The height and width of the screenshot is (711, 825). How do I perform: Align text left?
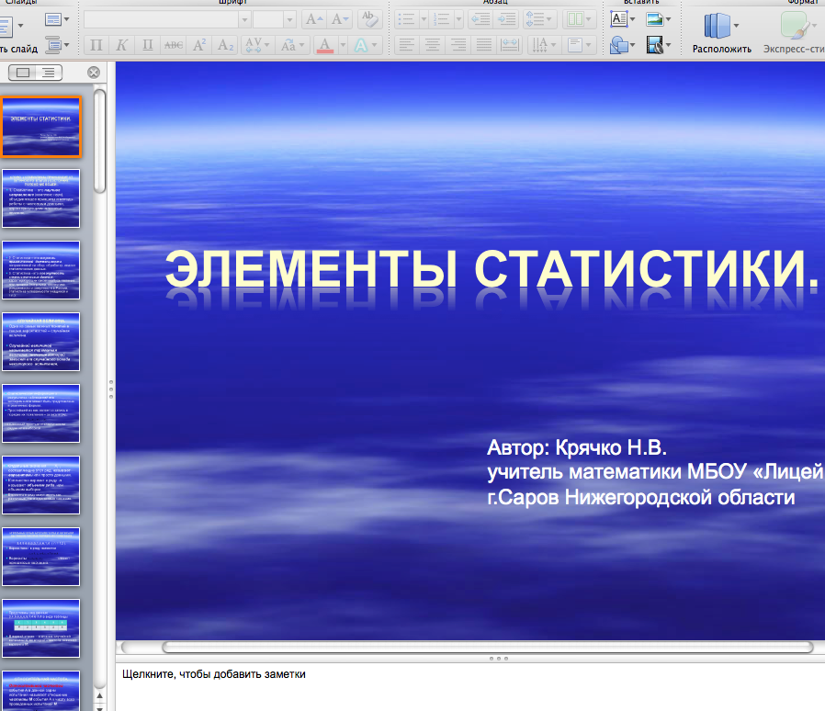click(407, 45)
